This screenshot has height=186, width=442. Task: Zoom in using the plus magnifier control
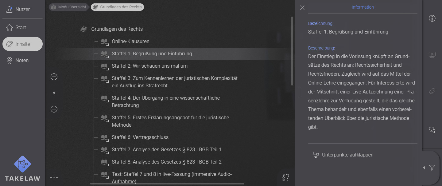tap(54, 77)
